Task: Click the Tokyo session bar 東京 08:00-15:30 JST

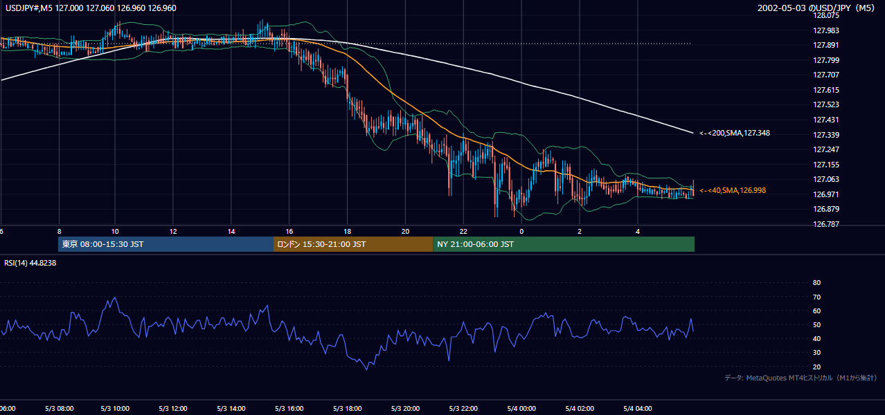Action: coord(166,244)
